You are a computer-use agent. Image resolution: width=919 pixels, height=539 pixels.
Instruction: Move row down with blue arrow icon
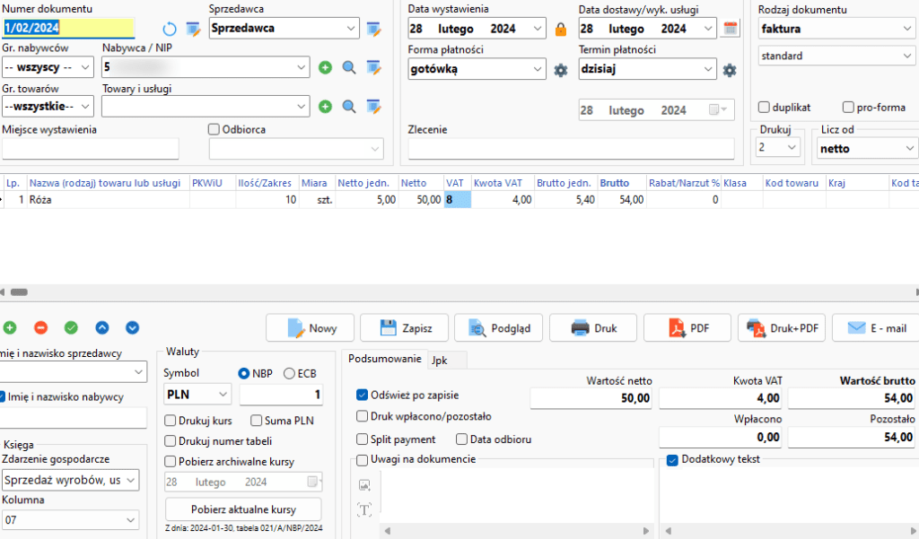click(x=133, y=328)
